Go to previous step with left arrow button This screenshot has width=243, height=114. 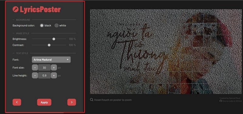(17, 102)
